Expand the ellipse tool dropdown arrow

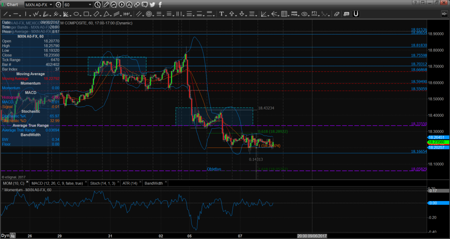coord(81,15)
